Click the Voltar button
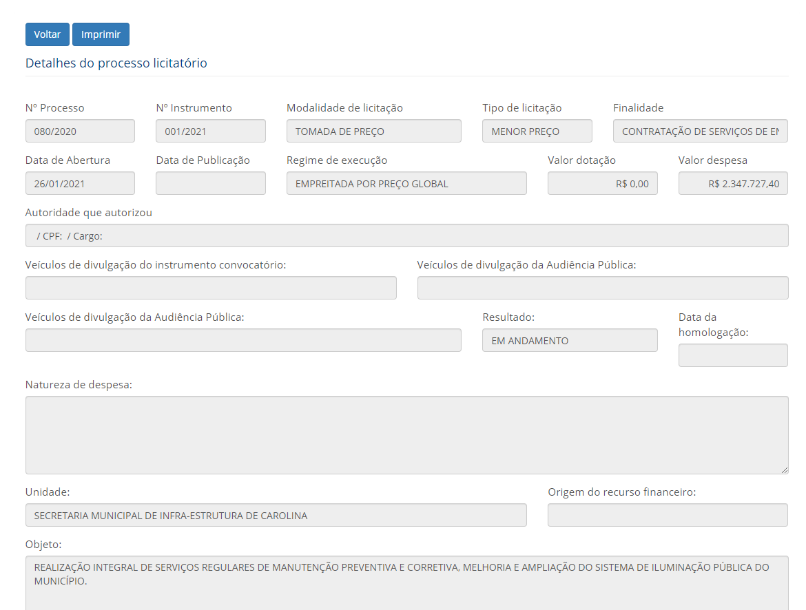This screenshot has height=610, width=806. [48, 34]
